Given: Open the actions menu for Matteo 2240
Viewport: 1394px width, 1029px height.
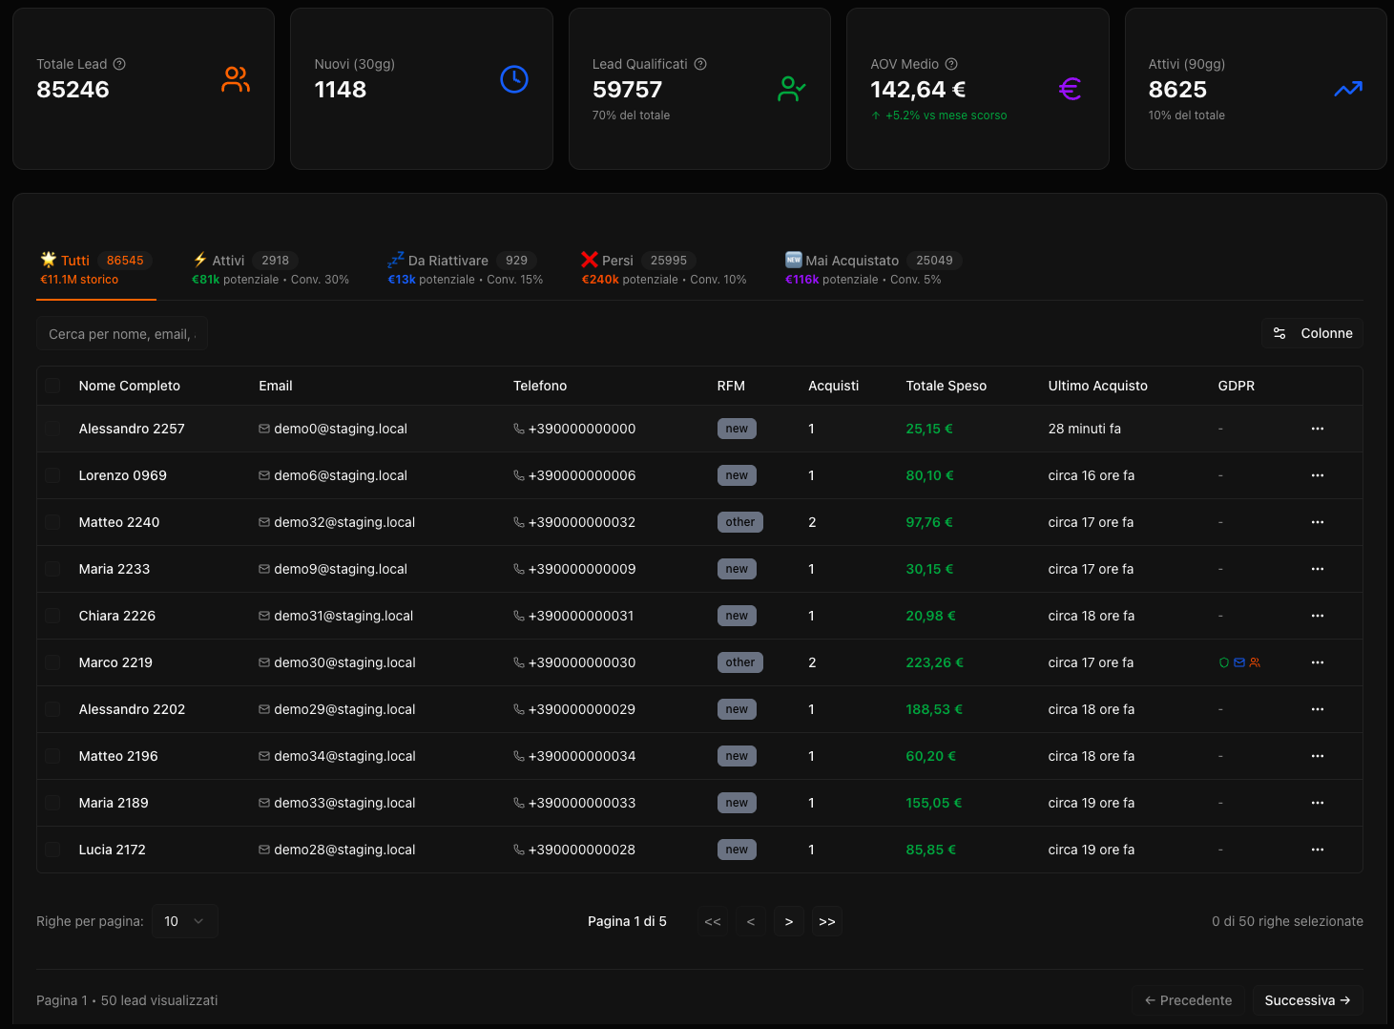Looking at the screenshot, I should pos(1318,522).
